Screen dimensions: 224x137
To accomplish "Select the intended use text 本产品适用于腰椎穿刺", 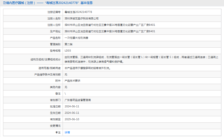I will pos(87,68).
